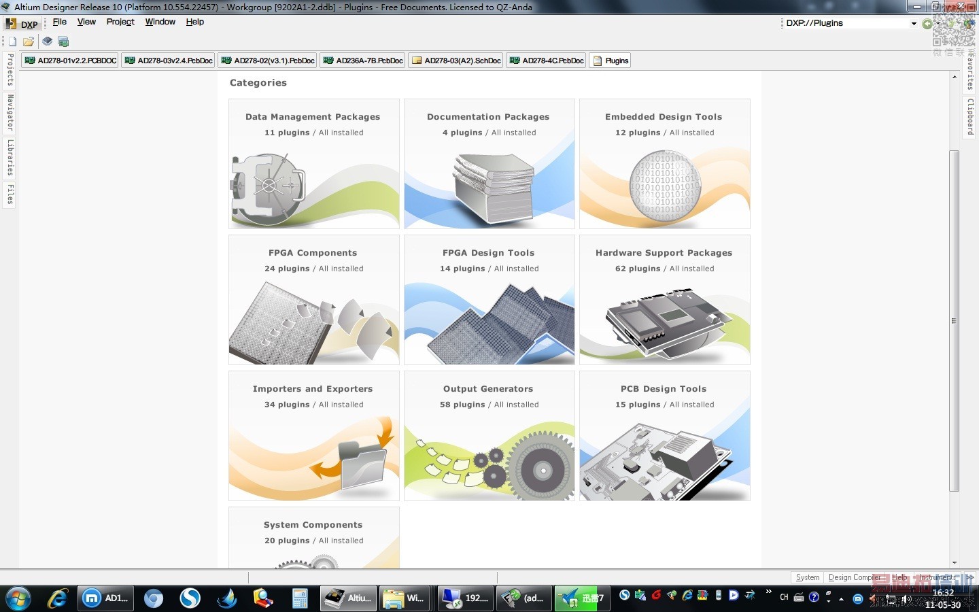The width and height of the screenshot is (979, 612).
Task: Click the '58 plugins' count text
Action: [x=462, y=405]
